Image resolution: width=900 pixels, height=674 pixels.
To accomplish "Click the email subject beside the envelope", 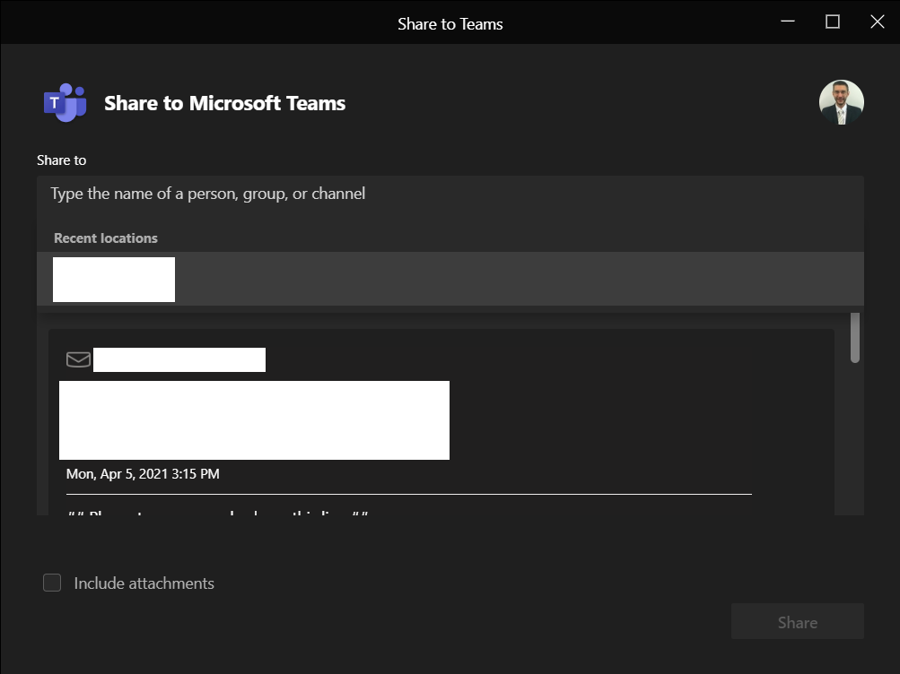I will pyautogui.click(x=179, y=359).
